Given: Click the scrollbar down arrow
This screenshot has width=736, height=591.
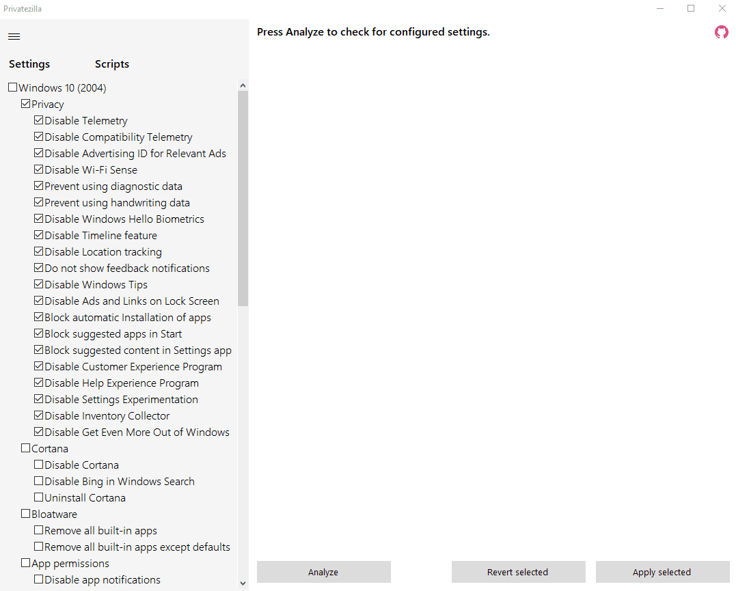Looking at the screenshot, I should tap(243, 583).
